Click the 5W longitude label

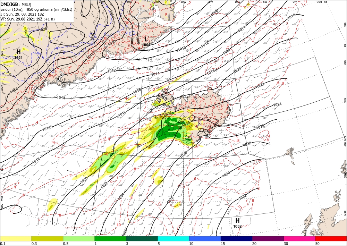265,2
